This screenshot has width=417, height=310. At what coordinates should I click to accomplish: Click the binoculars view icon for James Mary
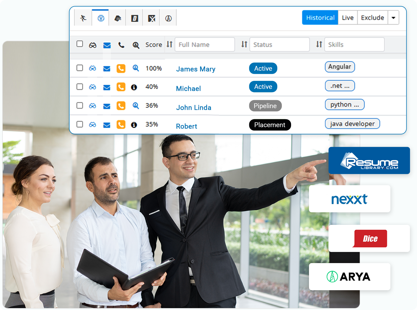(x=93, y=68)
